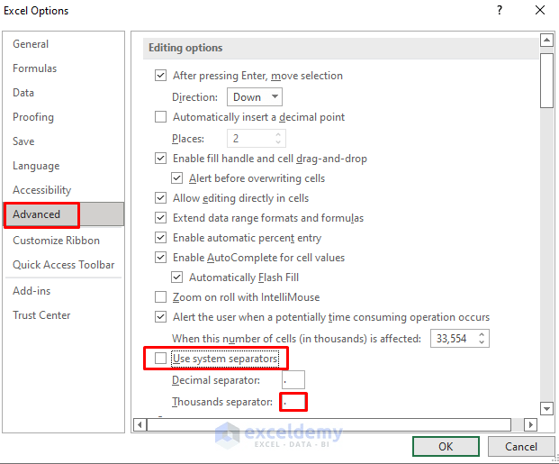Enable Automatically insert a decimal point
559x464 pixels.
160,117
